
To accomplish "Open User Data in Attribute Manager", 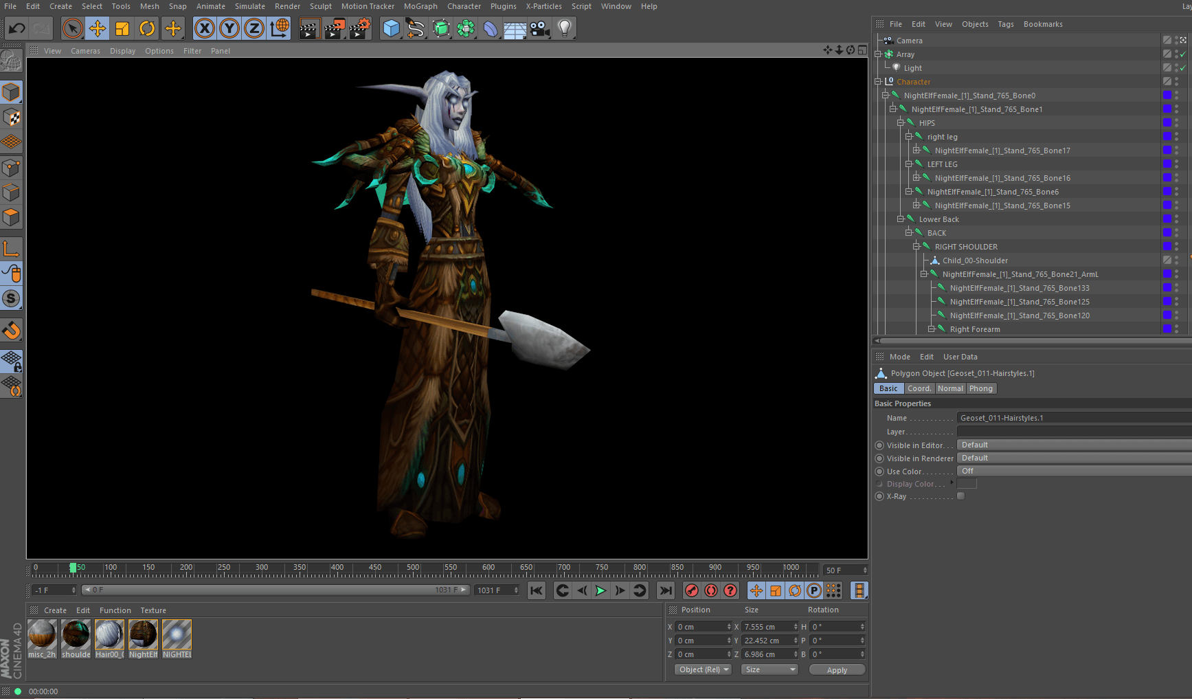I will 960,357.
